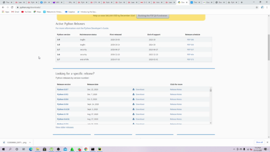This screenshot has width=270, height=152.
Task: Open the Python Developer's Guide link
Action: coord(97,28)
